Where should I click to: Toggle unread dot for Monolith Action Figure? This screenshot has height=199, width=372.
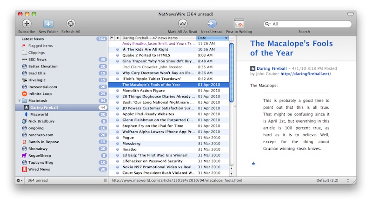coord(118,91)
